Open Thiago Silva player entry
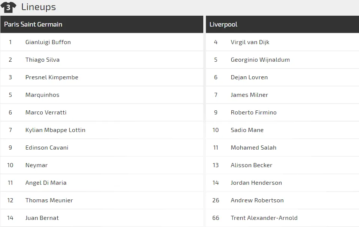The image size is (359, 227). click(x=102, y=60)
